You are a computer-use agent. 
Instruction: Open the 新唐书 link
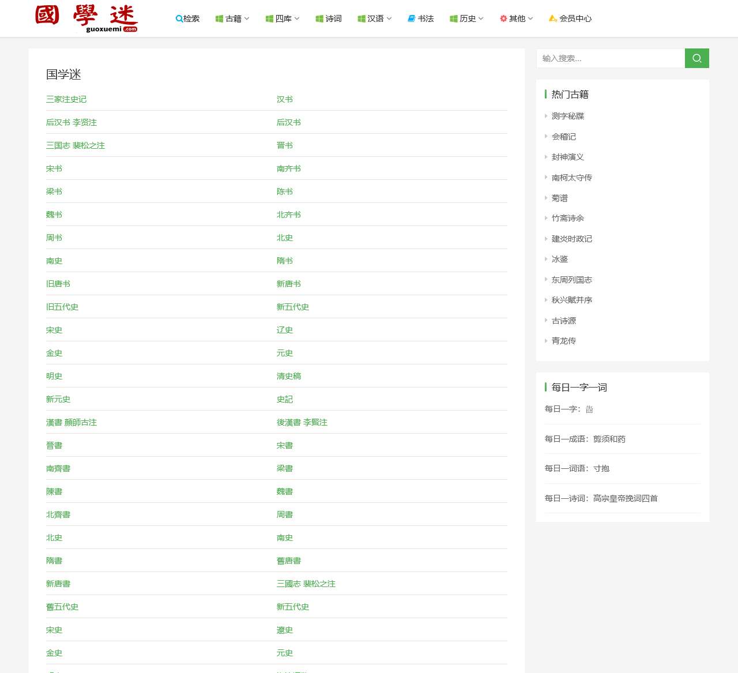pos(289,284)
